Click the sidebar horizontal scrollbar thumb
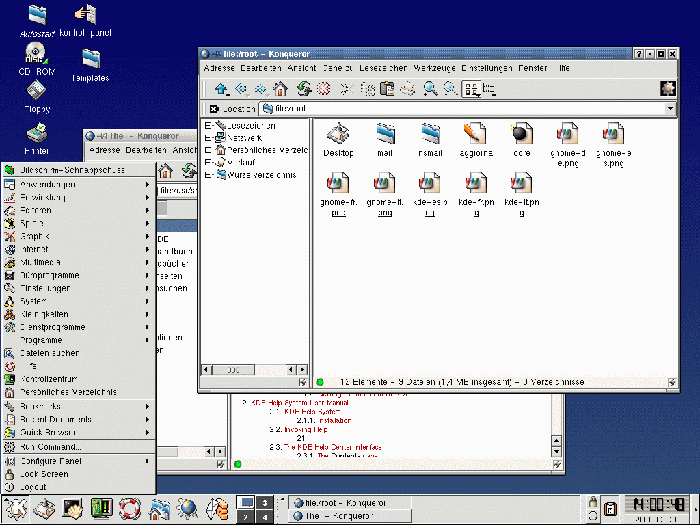 pos(232,370)
